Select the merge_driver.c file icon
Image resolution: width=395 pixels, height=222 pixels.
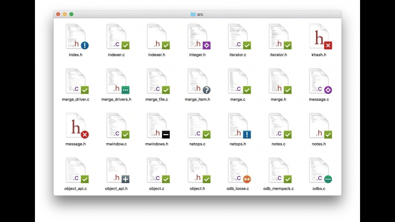76,81
